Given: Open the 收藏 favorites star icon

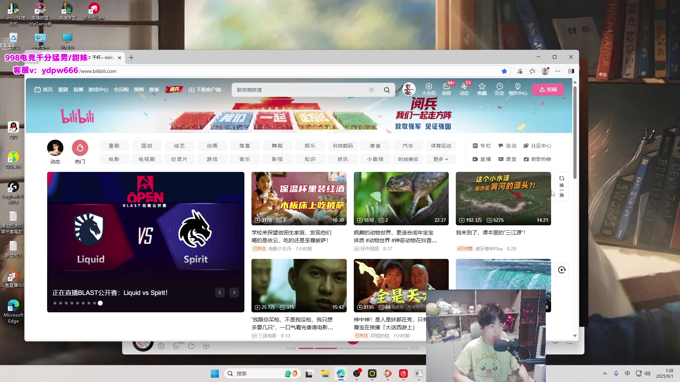Looking at the screenshot, I should pos(482,89).
